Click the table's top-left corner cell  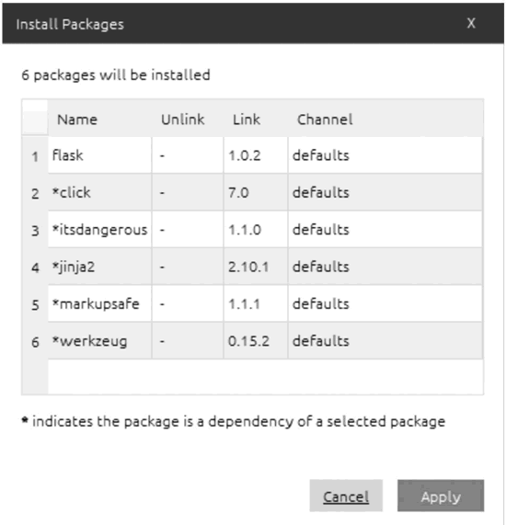[x=35, y=118]
